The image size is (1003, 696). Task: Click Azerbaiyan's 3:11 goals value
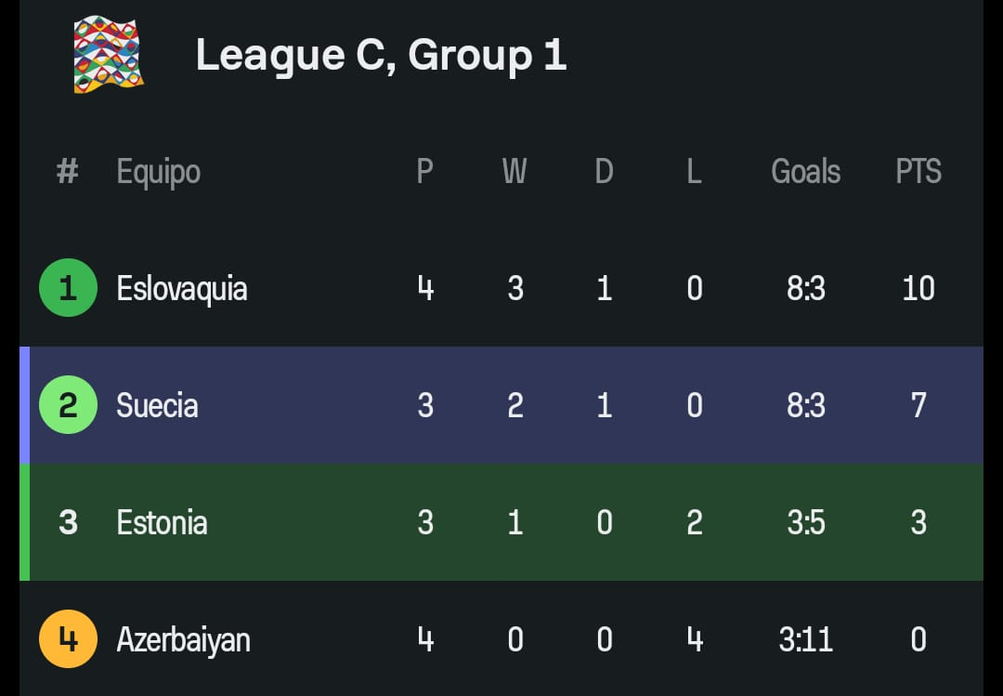click(805, 639)
